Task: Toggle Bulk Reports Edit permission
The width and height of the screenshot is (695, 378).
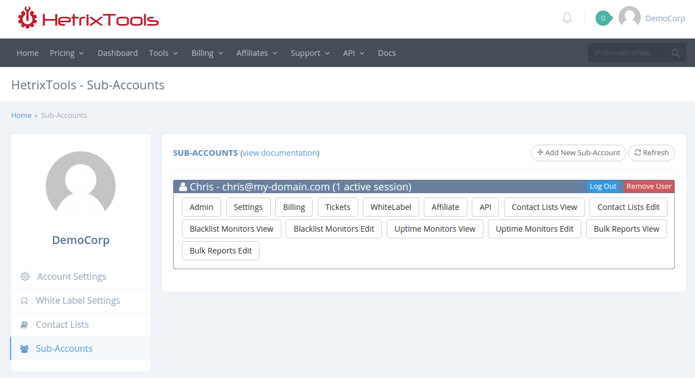Action: click(221, 250)
